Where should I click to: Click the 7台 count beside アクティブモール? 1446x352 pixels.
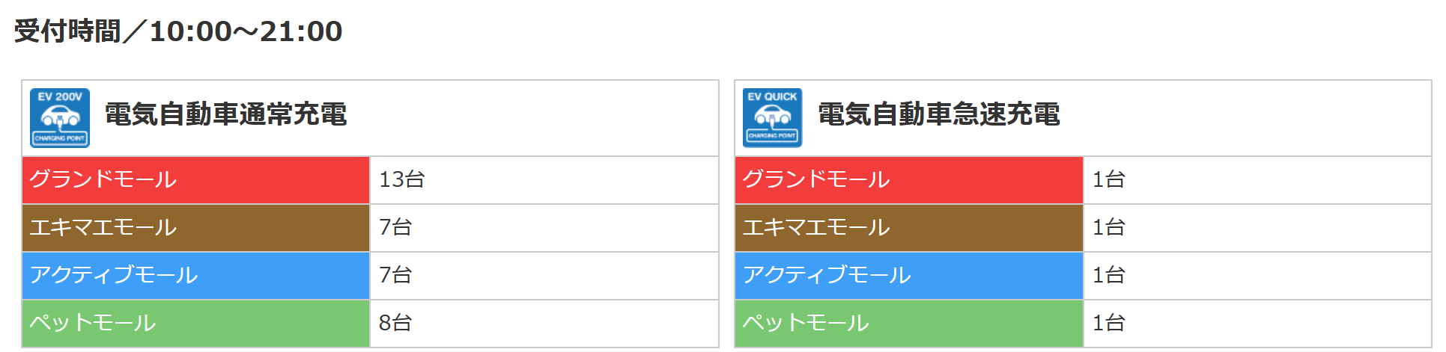point(395,276)
